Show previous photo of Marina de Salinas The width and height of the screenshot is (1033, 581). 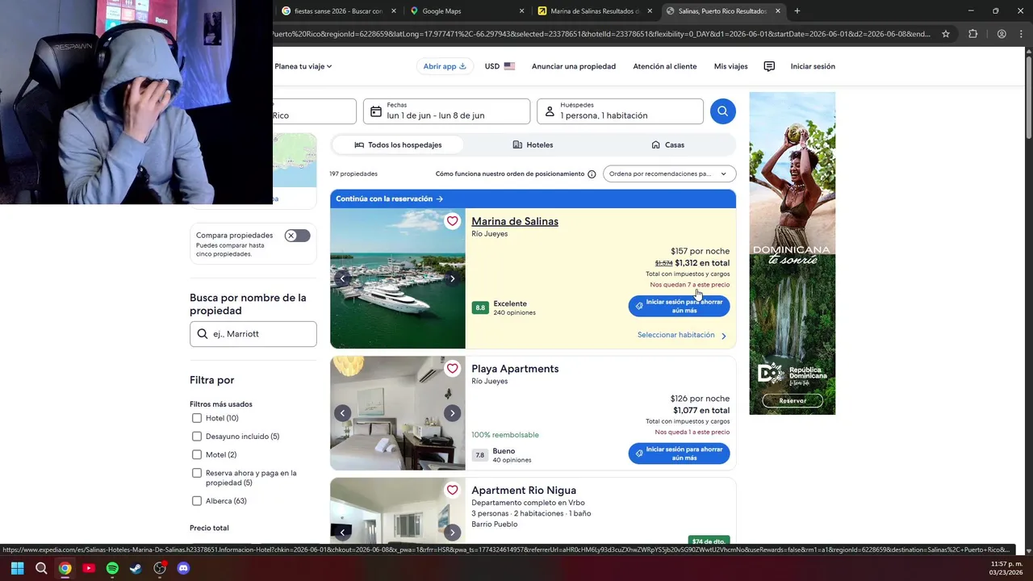[x=342, y=278]
